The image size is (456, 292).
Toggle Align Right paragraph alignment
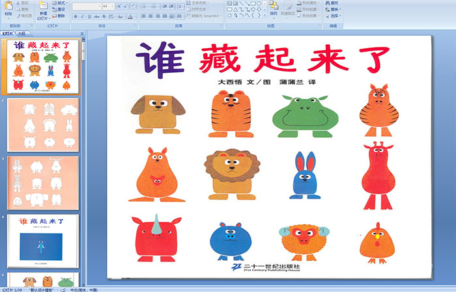[x=158, y=16]
